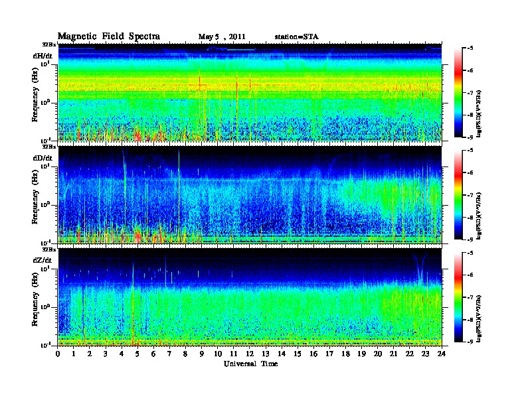Click the hour 14 tick label
The height and width of the screenshot is (406, 526).
pos(282,354)
